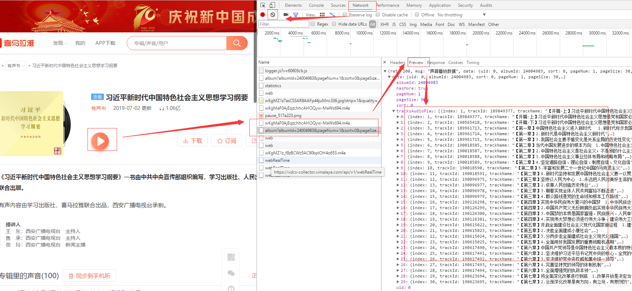Click the 16000 ms tick in the network timeline overview
The width and height of the screenshot is (632, 291).
[434, 33]
